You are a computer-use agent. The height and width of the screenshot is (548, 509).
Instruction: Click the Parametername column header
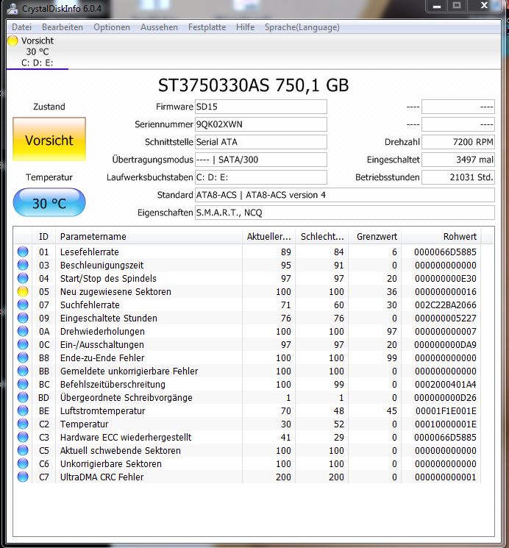[x=149, y=237]
